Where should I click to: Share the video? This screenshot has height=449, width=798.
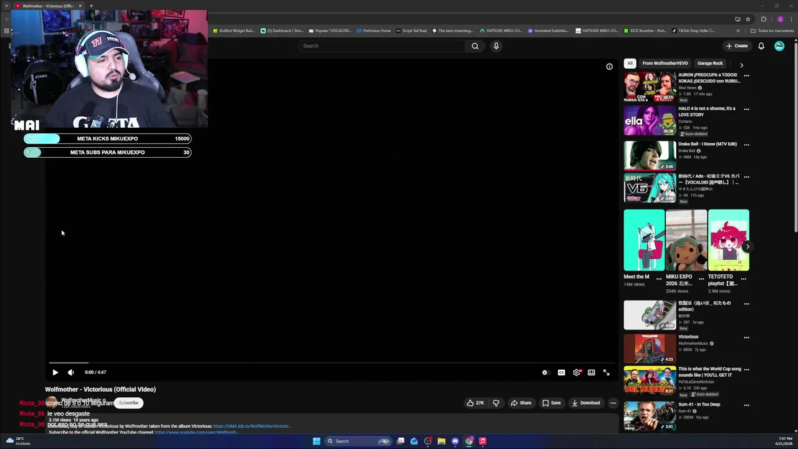pyautogui.click(x=521, y=403)
